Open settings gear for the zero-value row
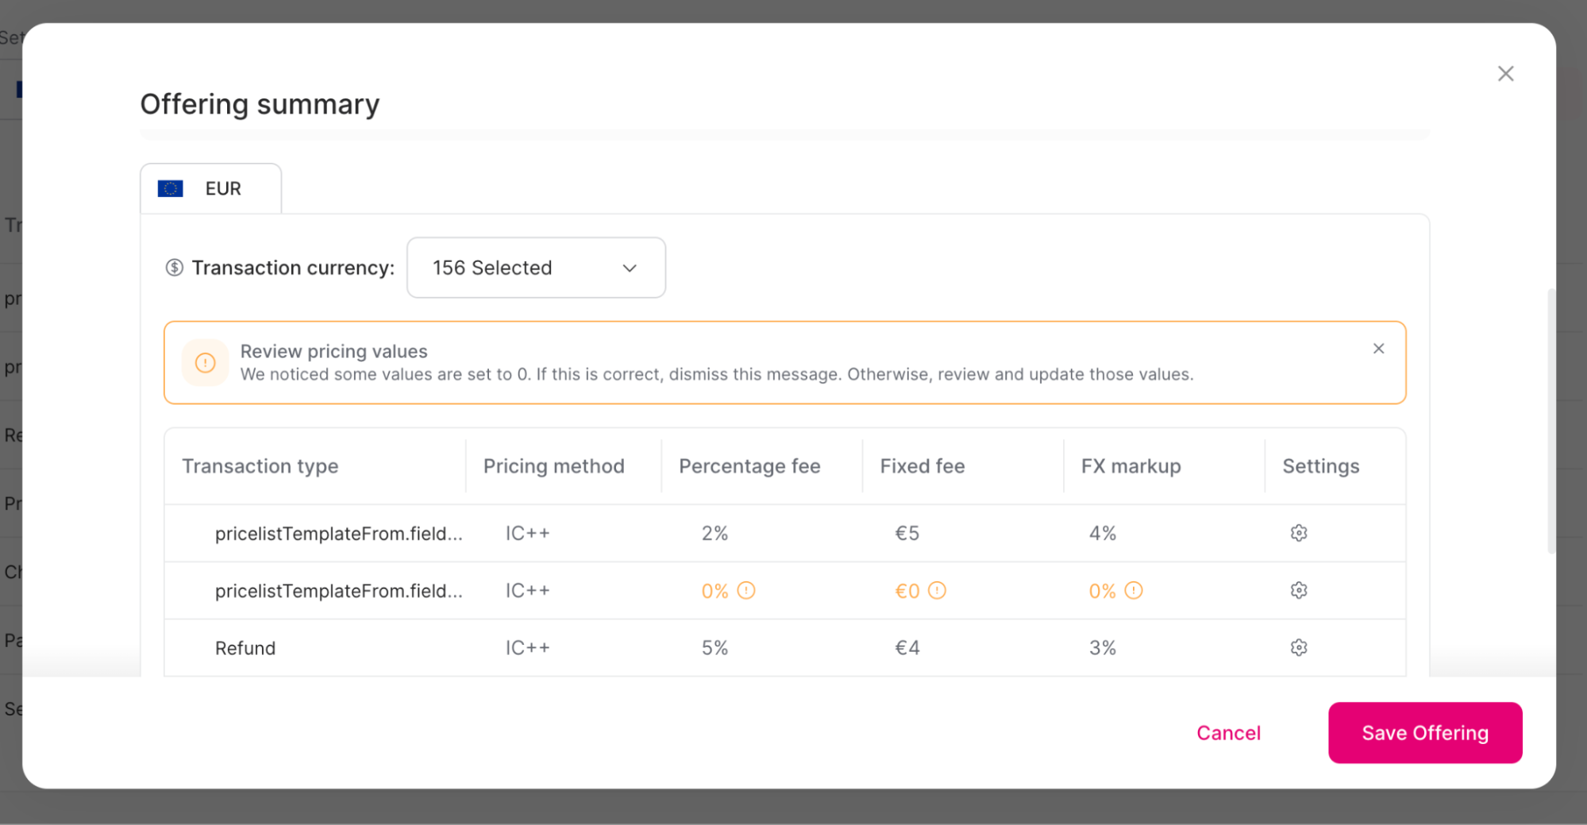The image size is (1587, 825). tap(1298, 590)
